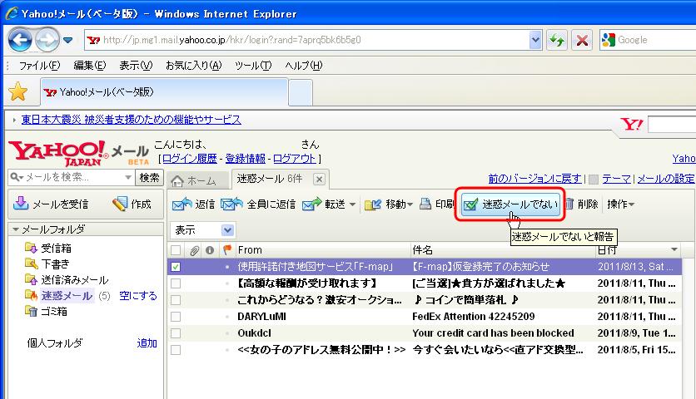Check the DARYLuMI FedEx message checkbox
The image size is (696, 399).
(176, 317)
